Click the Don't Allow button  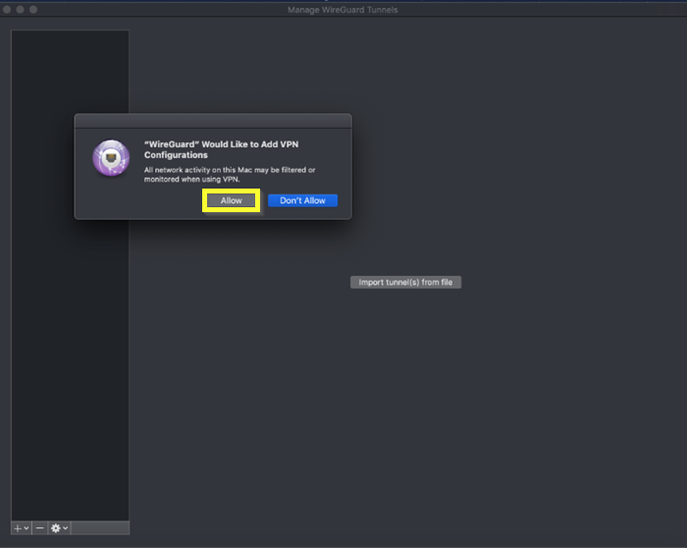click(302, 200)
